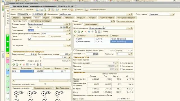Copy row icon in materials toolbar

79,32
